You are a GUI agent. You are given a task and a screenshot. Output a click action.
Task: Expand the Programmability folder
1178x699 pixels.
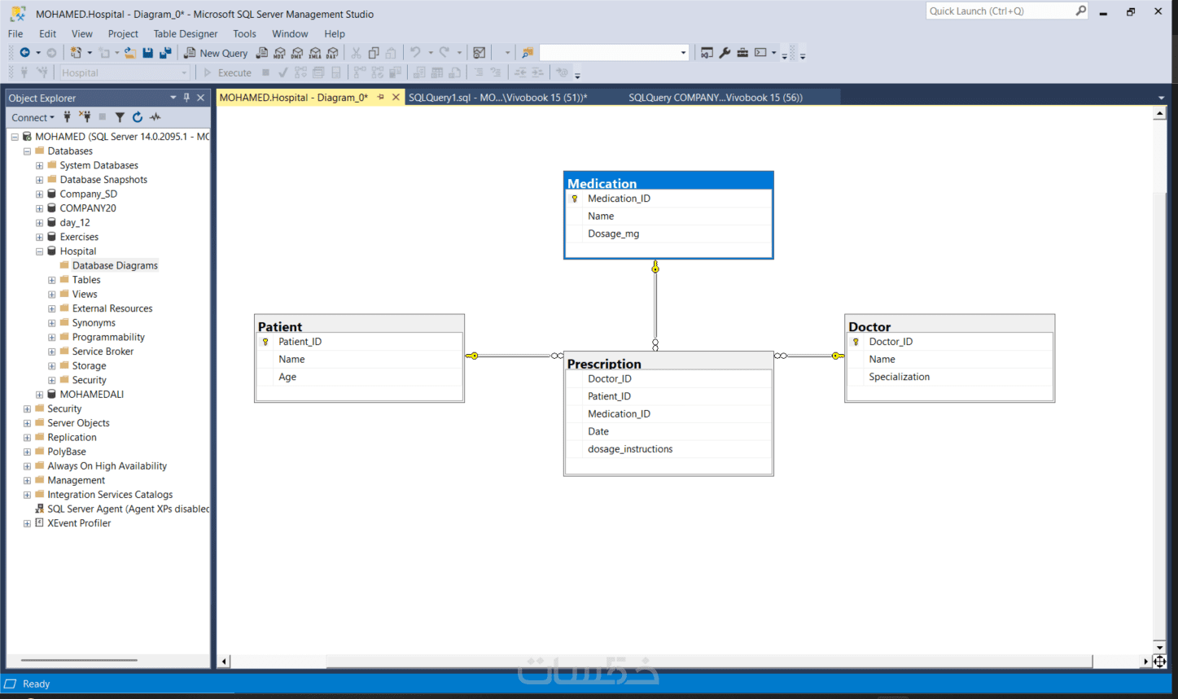tap(52, 338)
